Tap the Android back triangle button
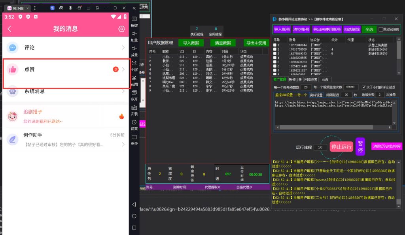This screenshot has height=235, width=405. [x=134, y=204]
